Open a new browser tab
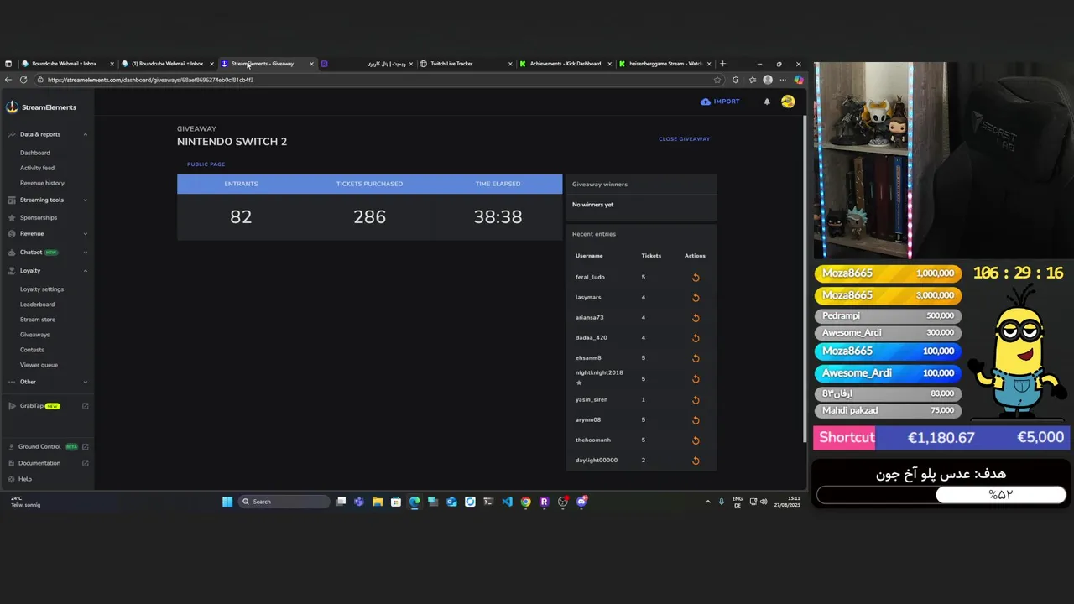Screen dimensions: 1074x604 point(723,64)
